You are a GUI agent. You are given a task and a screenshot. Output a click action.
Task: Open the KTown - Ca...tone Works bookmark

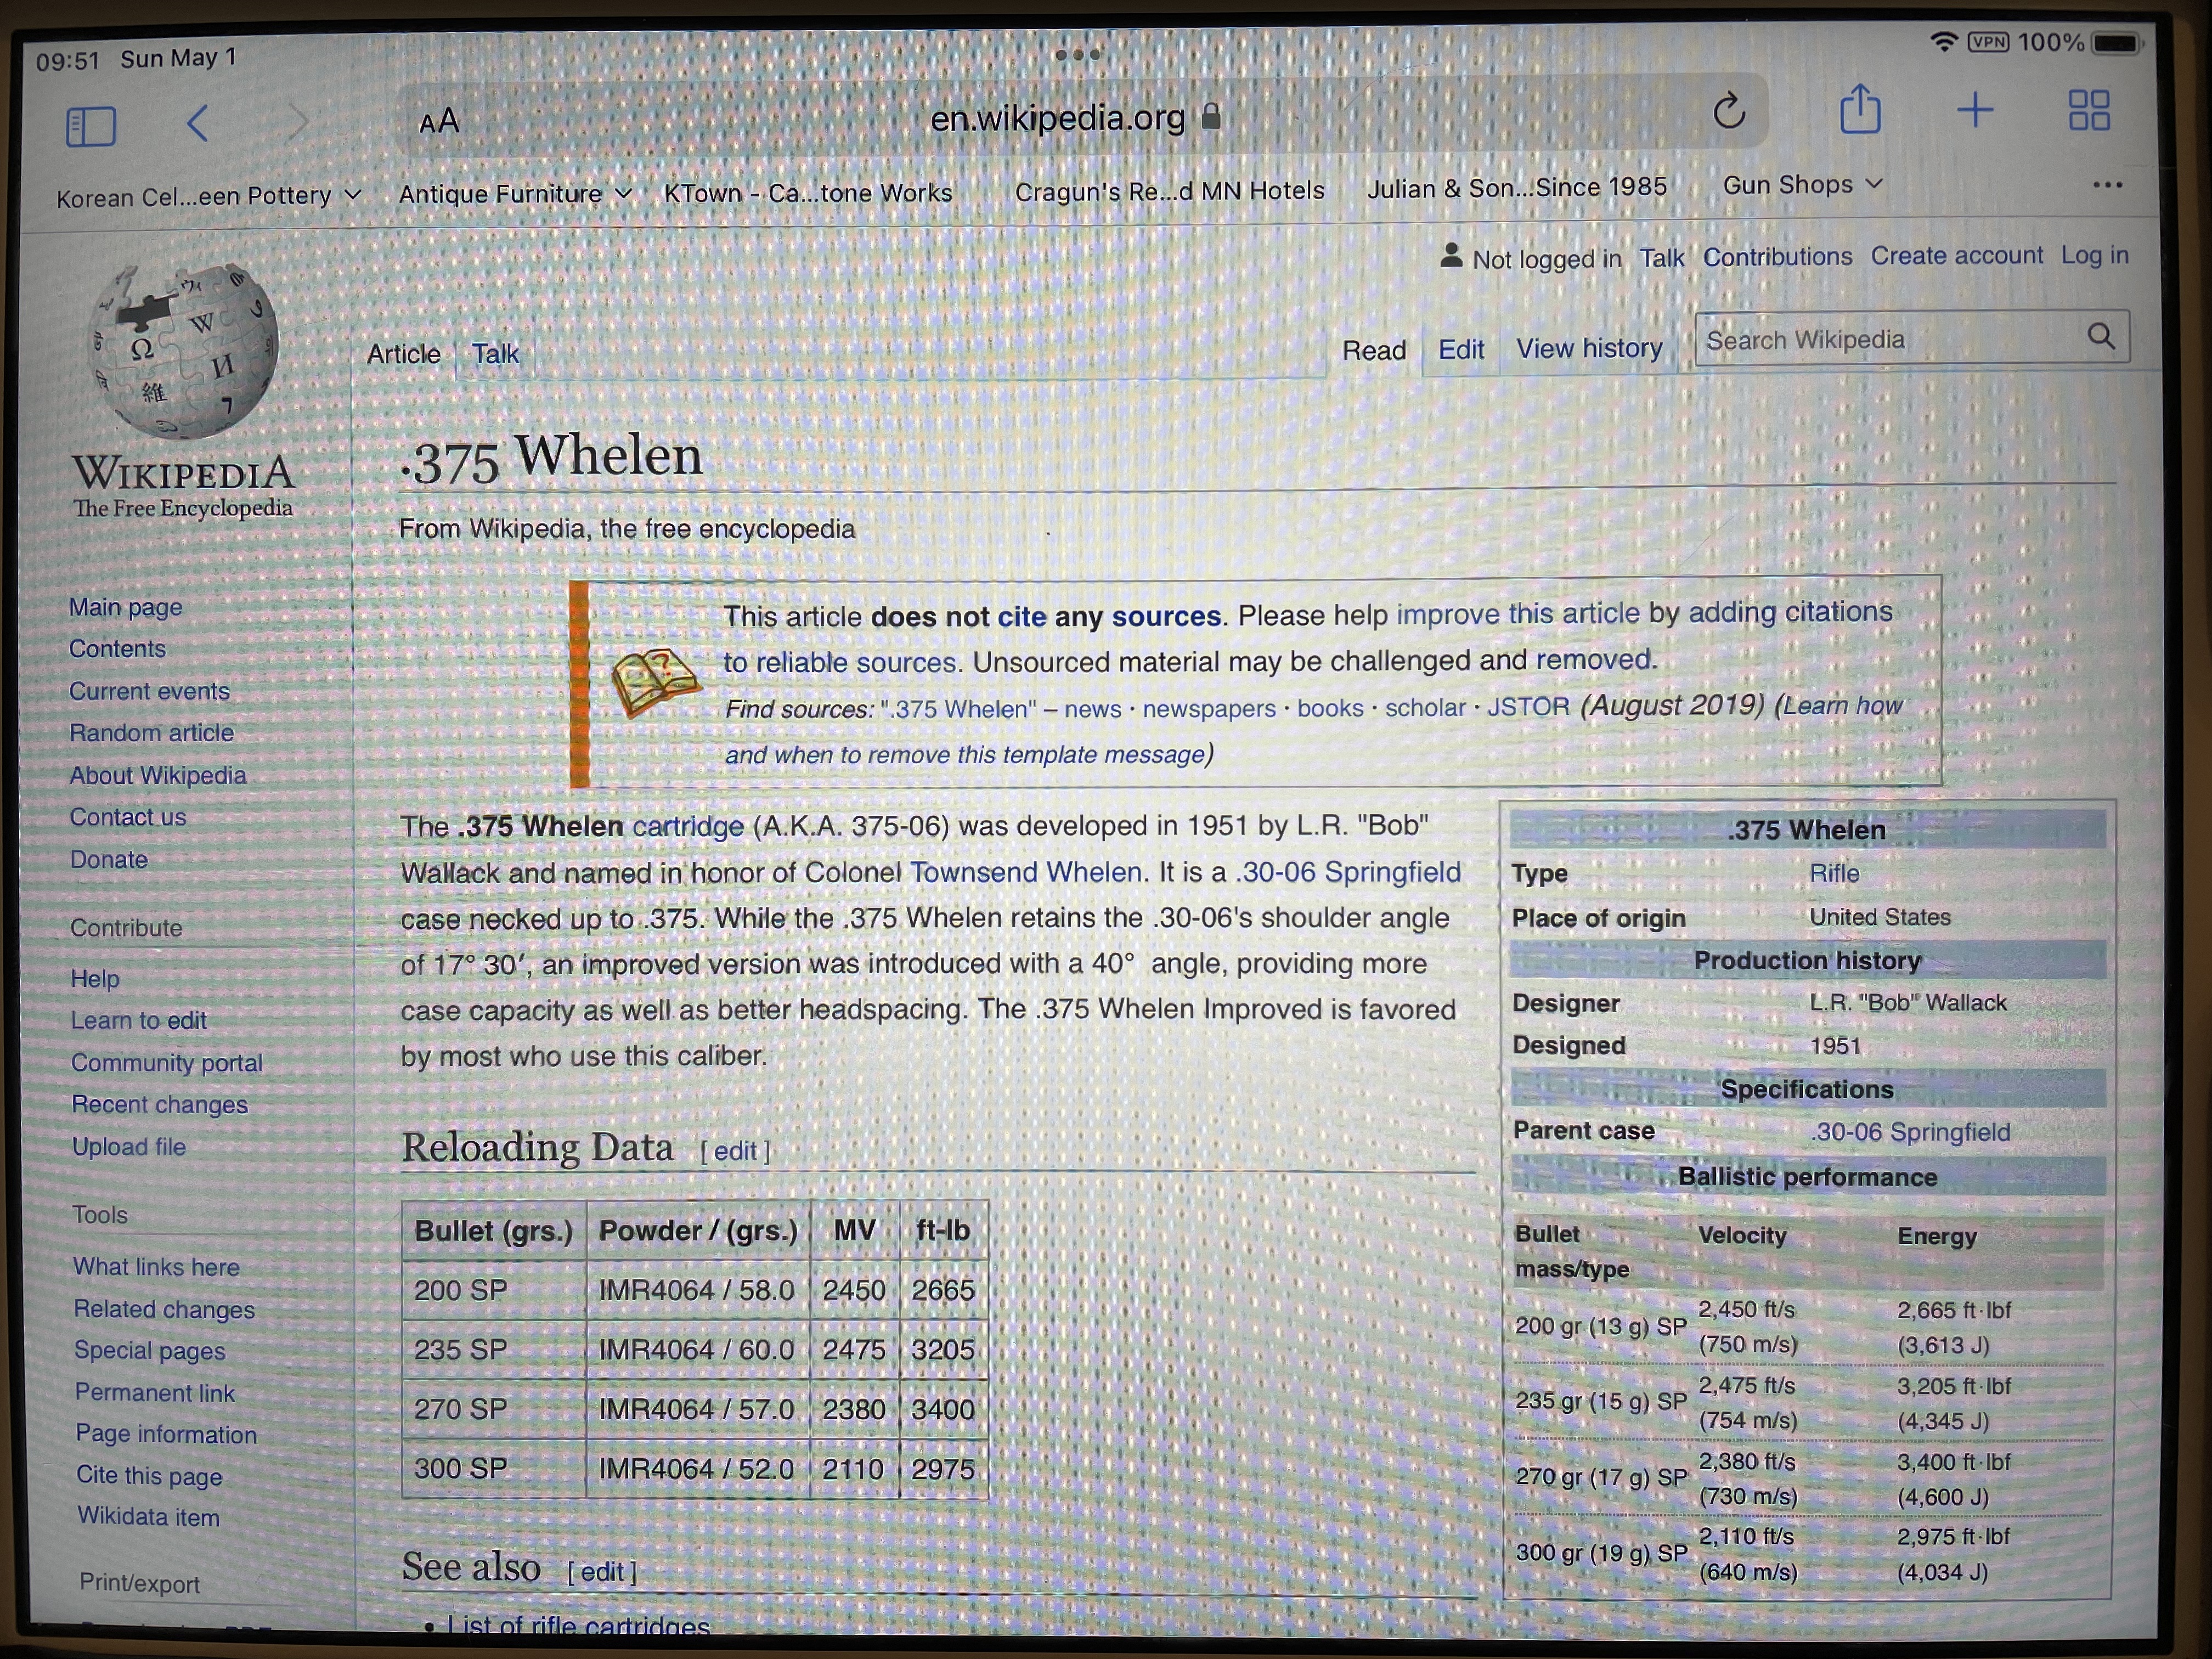pos(808,193)
